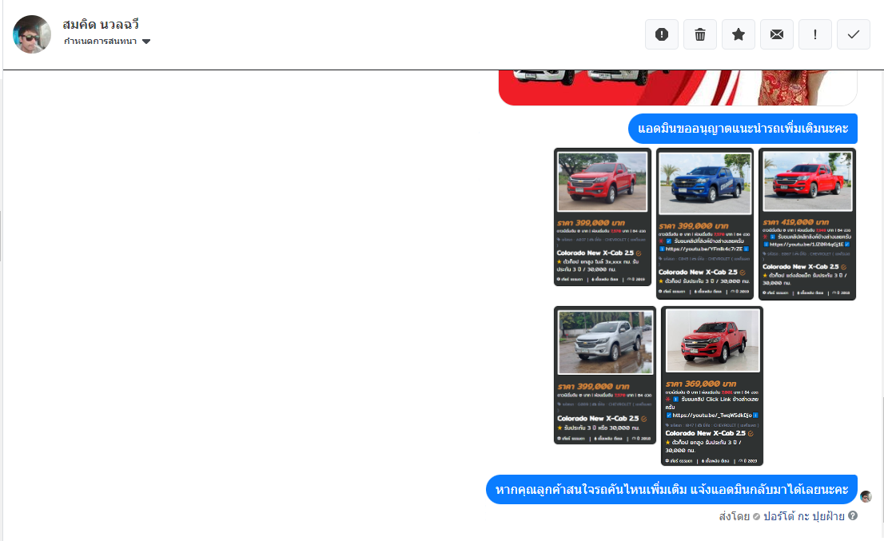Click message หากคุณลูกค้าสนใจรถคันไหนเพิ่มเติม

coord(671,489)
